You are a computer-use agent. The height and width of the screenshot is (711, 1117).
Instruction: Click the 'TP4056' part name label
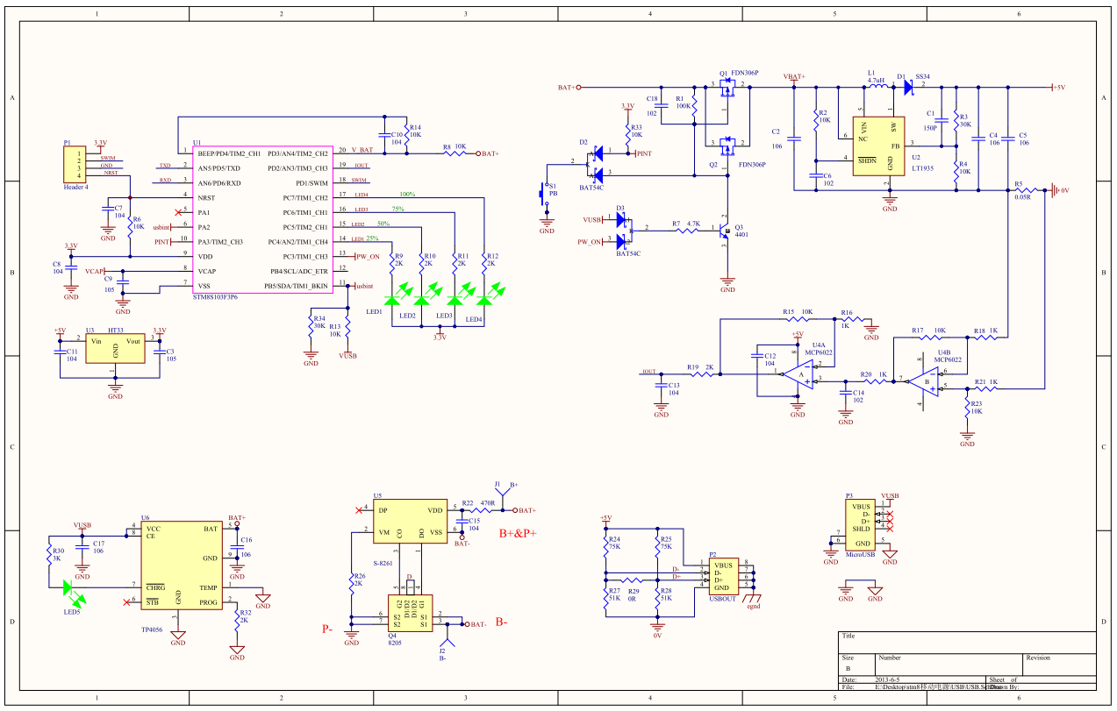152,629
